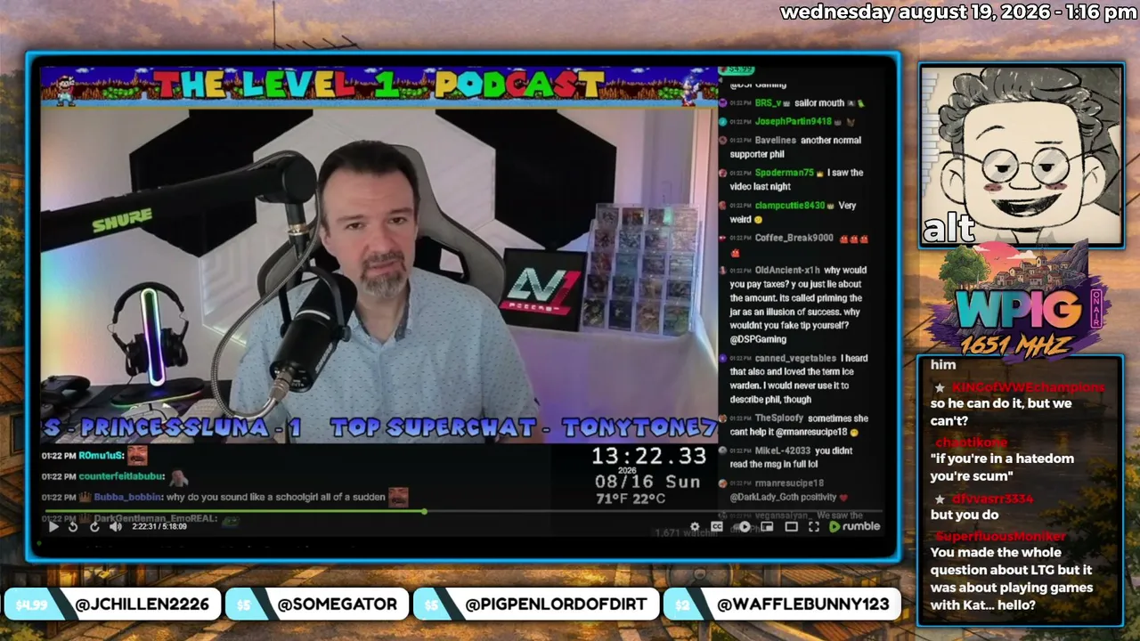
Task: Click Bavelines chat username
Action: click(775, 141)
